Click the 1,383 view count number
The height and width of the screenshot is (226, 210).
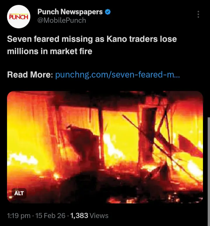click(79, 216)
